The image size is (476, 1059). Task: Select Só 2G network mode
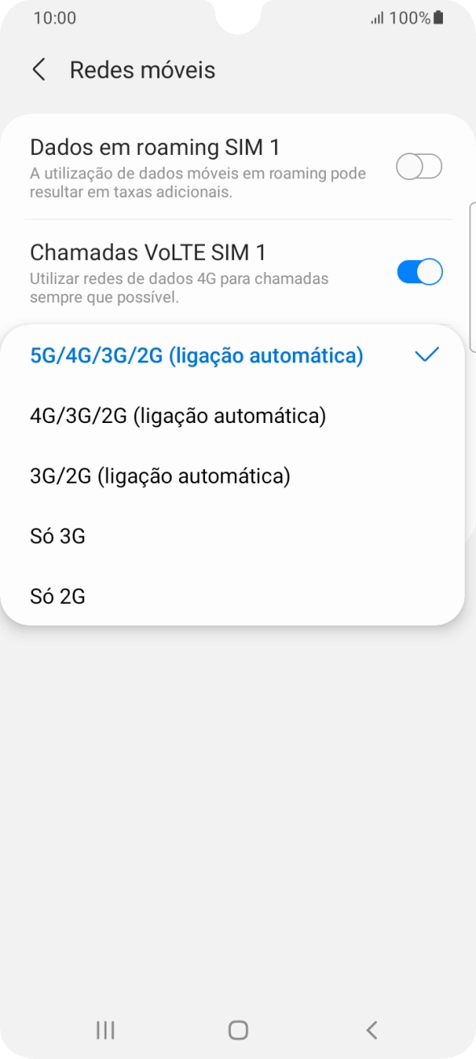(59, 596)
